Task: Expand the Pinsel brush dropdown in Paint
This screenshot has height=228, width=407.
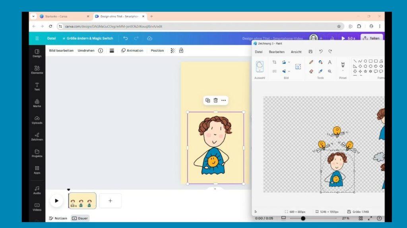Action: pyautogui.click(x=343, y=71)
